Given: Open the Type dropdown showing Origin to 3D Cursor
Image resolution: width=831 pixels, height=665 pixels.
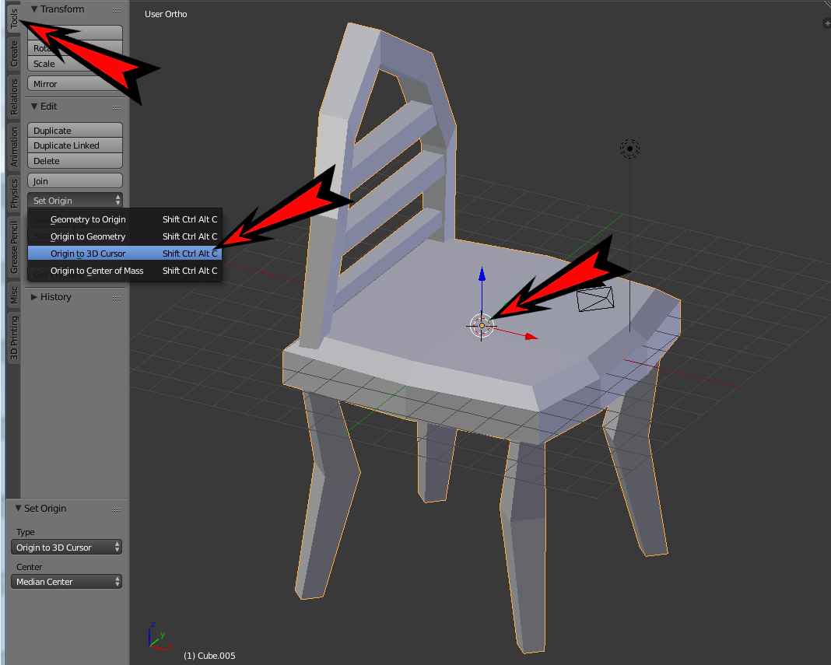Looking at the screenshot, I should tap(66, 548).
